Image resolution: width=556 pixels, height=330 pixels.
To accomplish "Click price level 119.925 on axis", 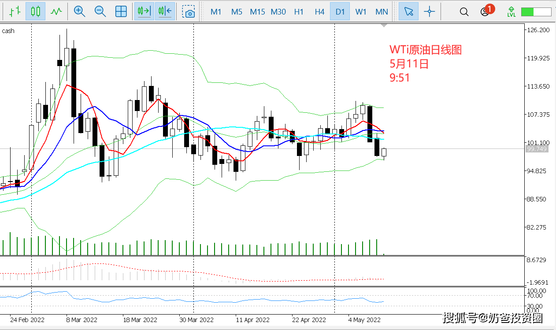I will coord(538,58).
